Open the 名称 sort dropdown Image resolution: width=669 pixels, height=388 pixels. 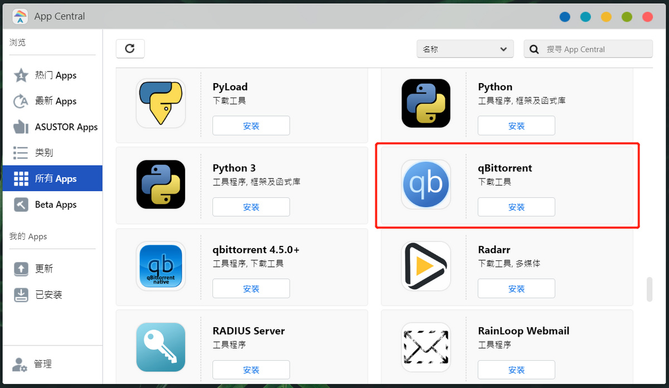click(x=465, y=49)
